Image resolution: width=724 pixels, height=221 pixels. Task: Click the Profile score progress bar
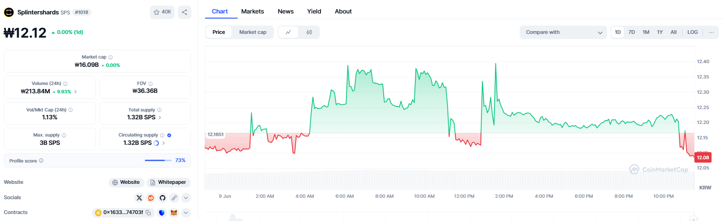[158, 161]
